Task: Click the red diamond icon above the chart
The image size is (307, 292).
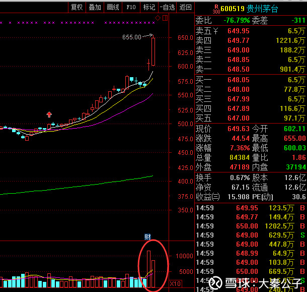Action: pos(158,18)
